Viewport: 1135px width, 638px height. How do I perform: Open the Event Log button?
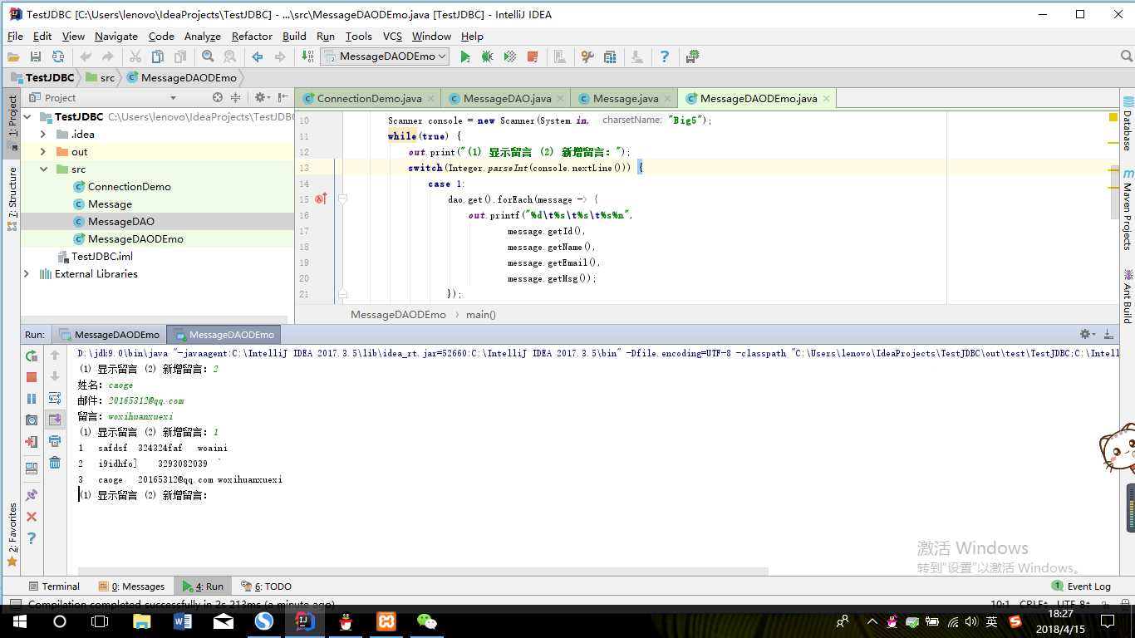1080,586
